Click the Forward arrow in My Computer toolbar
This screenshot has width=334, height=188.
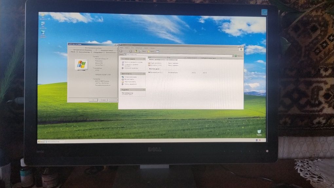point(131,51)
